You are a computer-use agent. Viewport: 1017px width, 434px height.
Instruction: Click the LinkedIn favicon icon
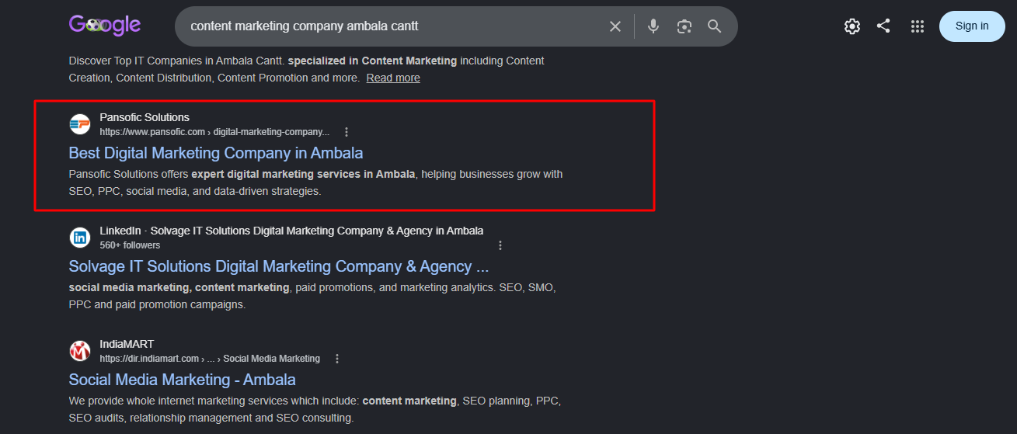click(80, 238)
